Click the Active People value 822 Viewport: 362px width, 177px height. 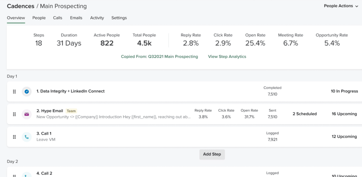[107, 43]
